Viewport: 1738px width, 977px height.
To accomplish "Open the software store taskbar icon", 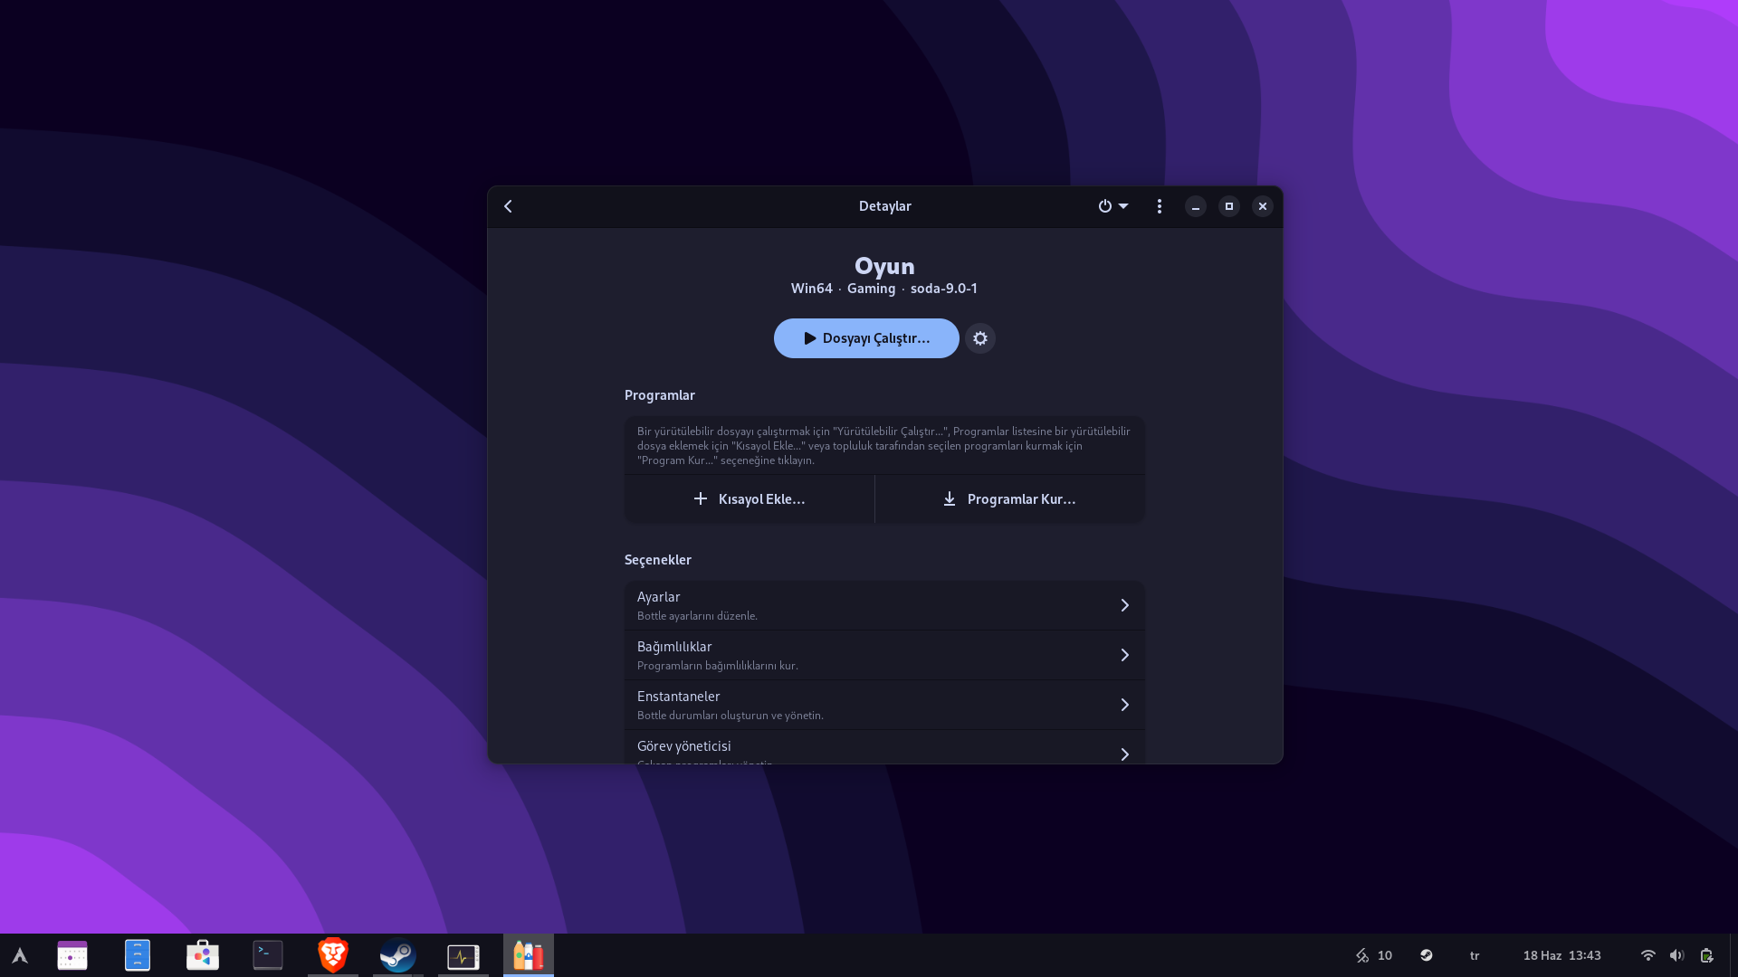I will [x=203, y=955].
